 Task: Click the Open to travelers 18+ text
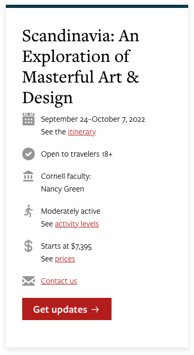pos(77,154)
